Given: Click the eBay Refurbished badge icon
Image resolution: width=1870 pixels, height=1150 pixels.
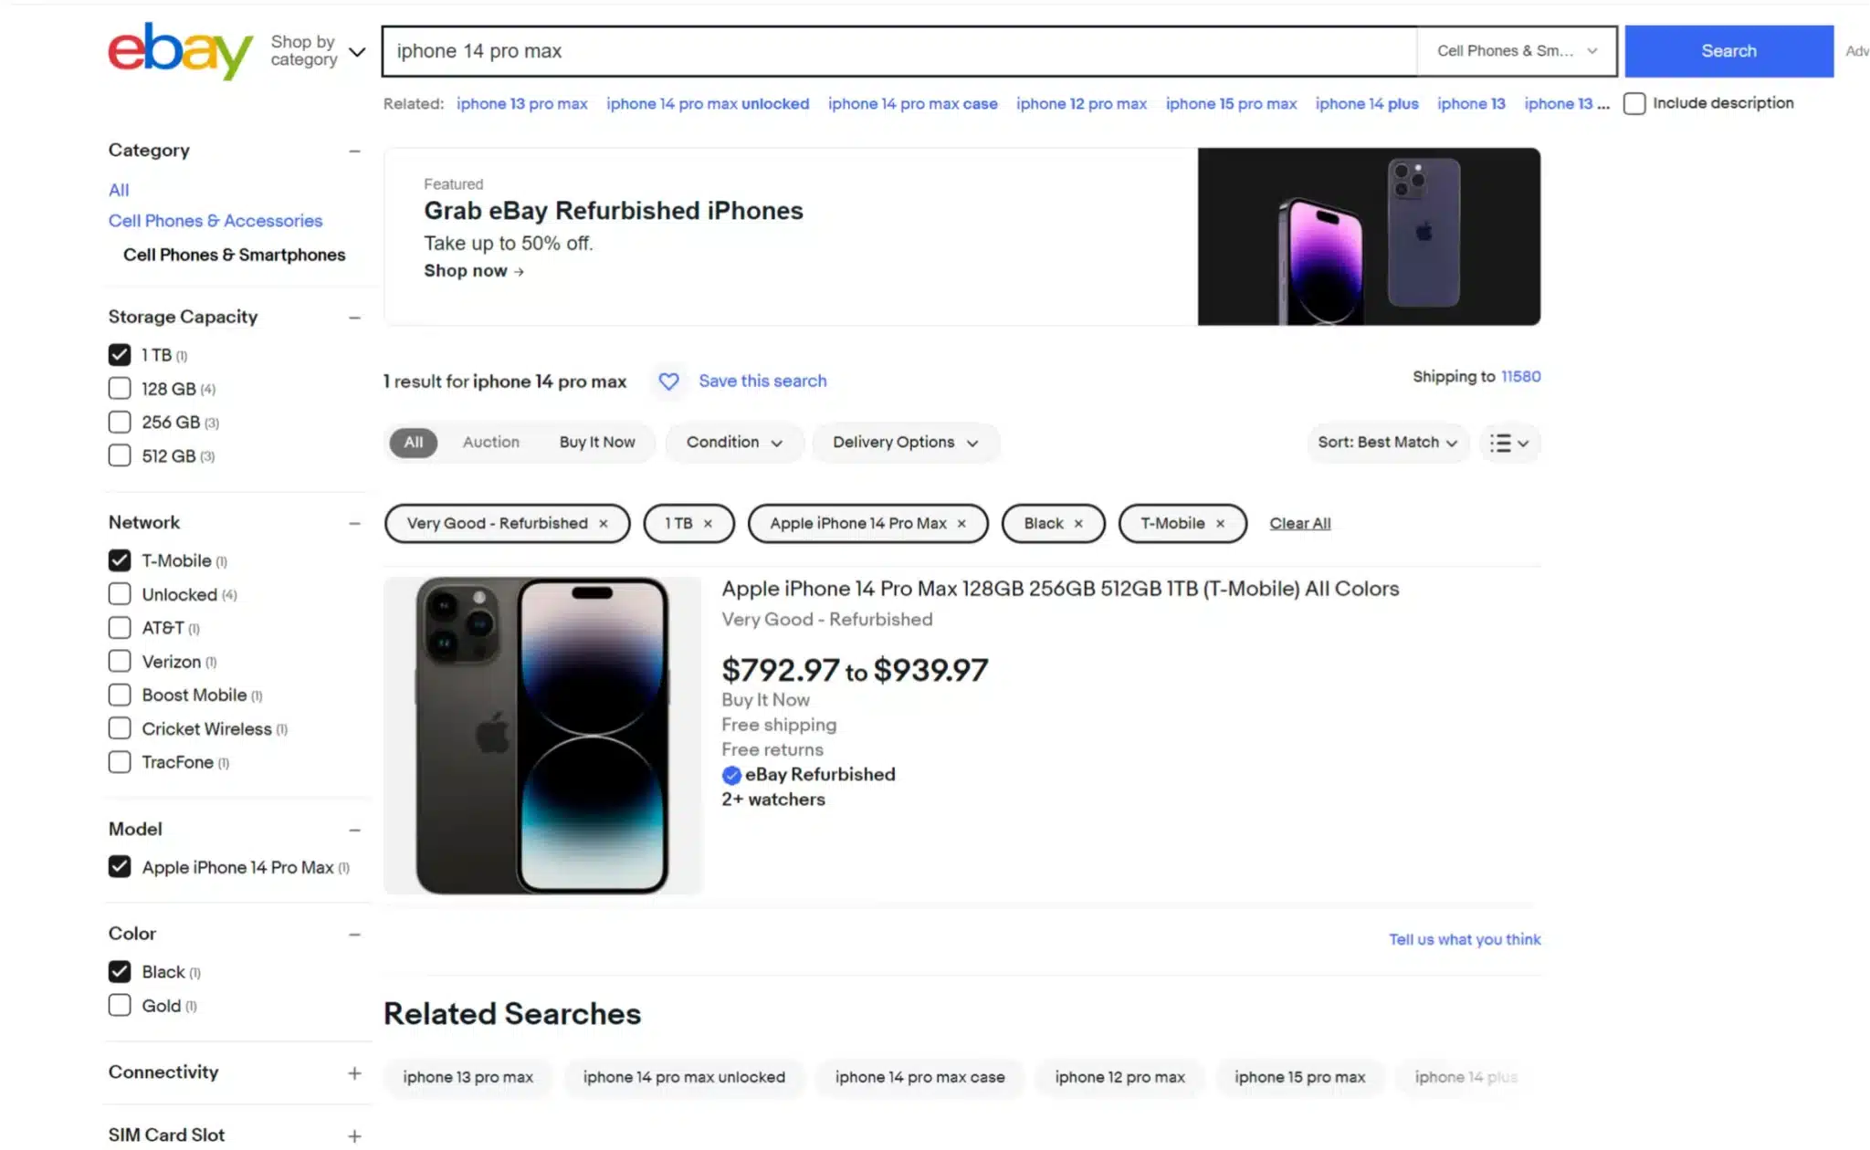Looking at the screenshot, I should click(x=731, y=774).
